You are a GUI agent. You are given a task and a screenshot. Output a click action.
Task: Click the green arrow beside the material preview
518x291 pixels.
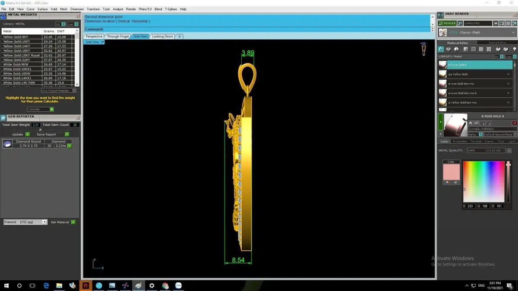tap(440, 122)
